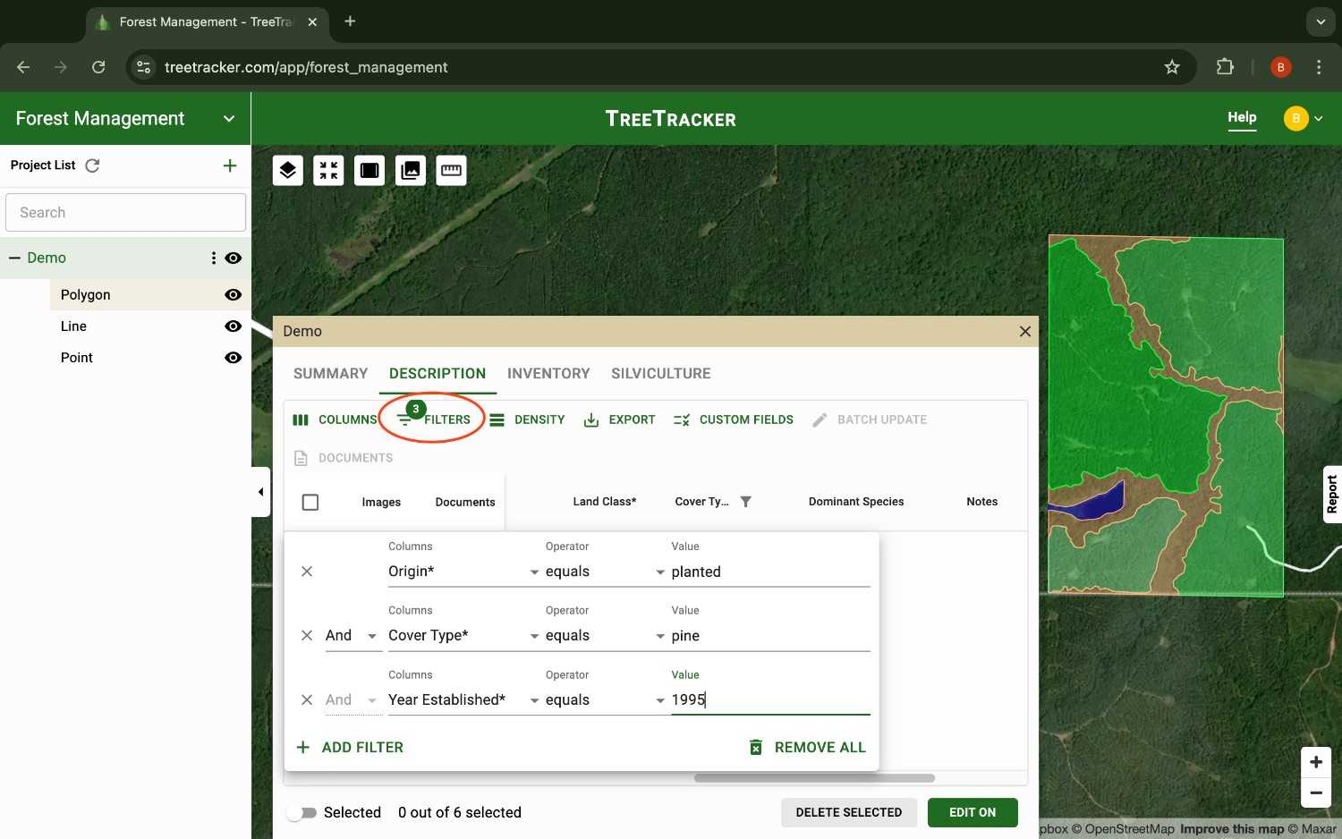Remove the Year Established filter row
Viewport: 1342px width, 839px height.
(307, 699)
